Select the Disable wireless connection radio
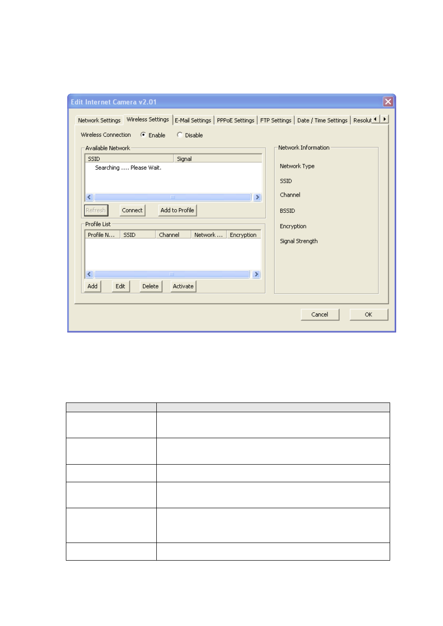Image resolution: width=443 pixels, height=626 pixels. point(180,135)
